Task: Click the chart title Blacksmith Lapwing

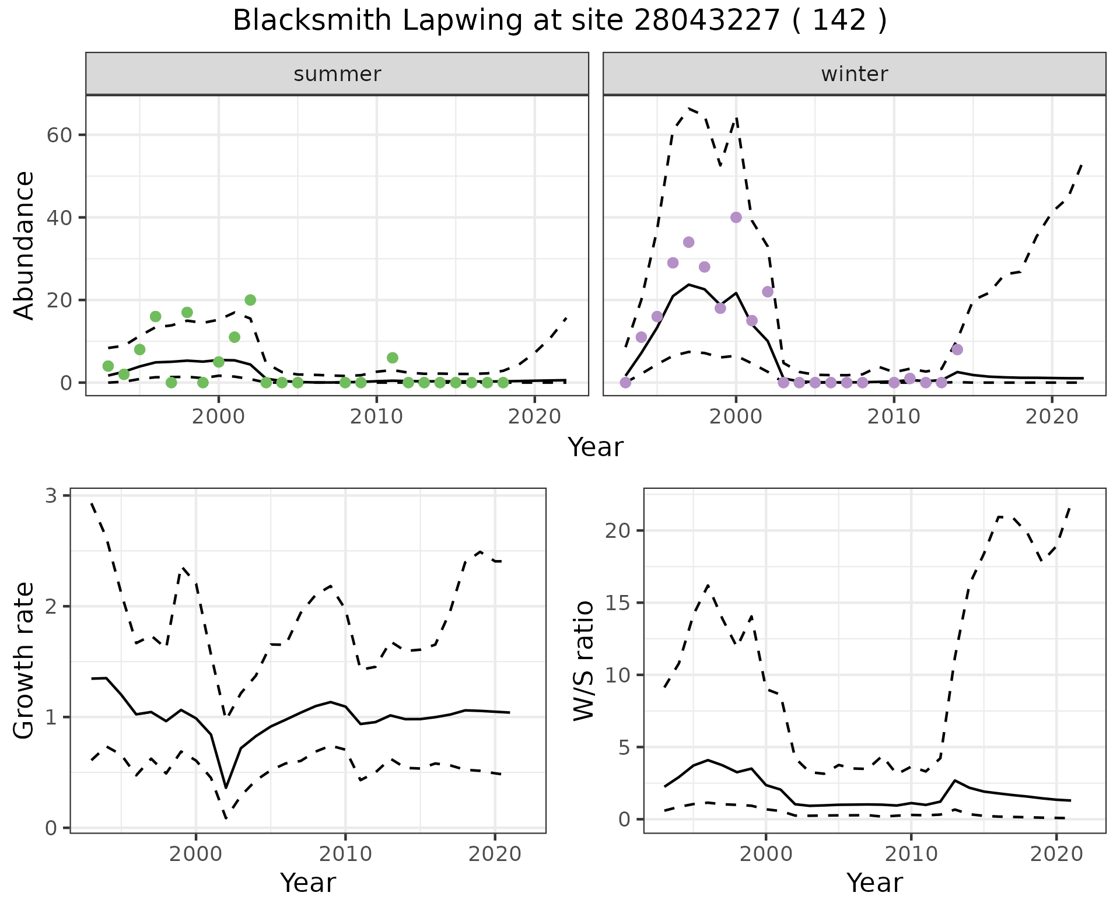Action: [x=559, y=20]
